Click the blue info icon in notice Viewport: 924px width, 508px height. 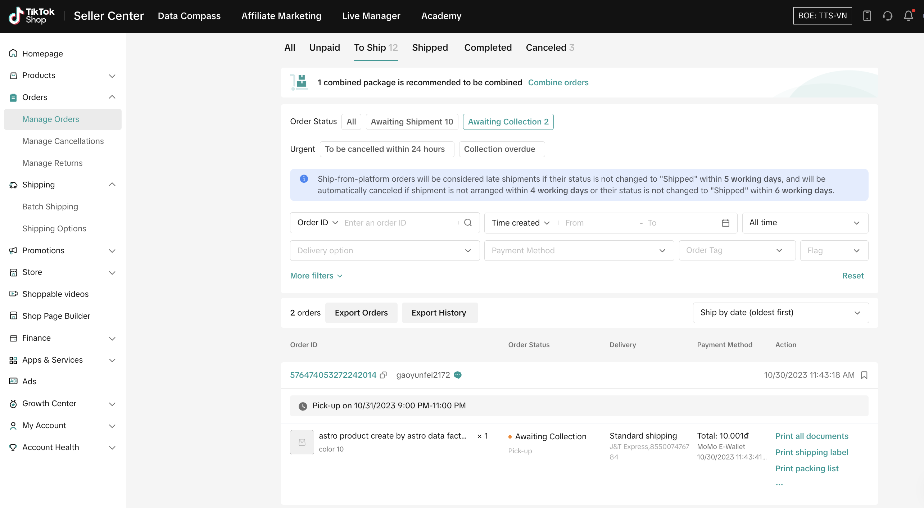click(x=304, y=179)
